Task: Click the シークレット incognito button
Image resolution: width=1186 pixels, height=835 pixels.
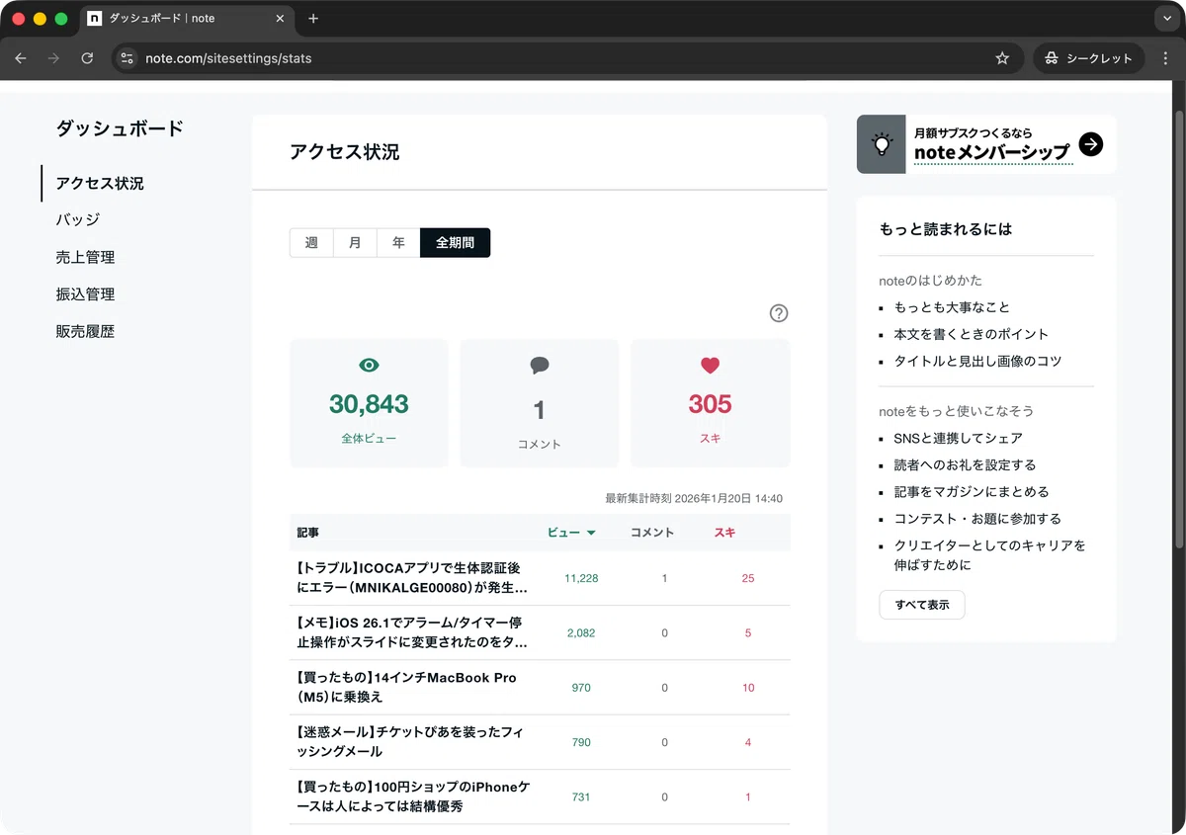Action: 1088,58
